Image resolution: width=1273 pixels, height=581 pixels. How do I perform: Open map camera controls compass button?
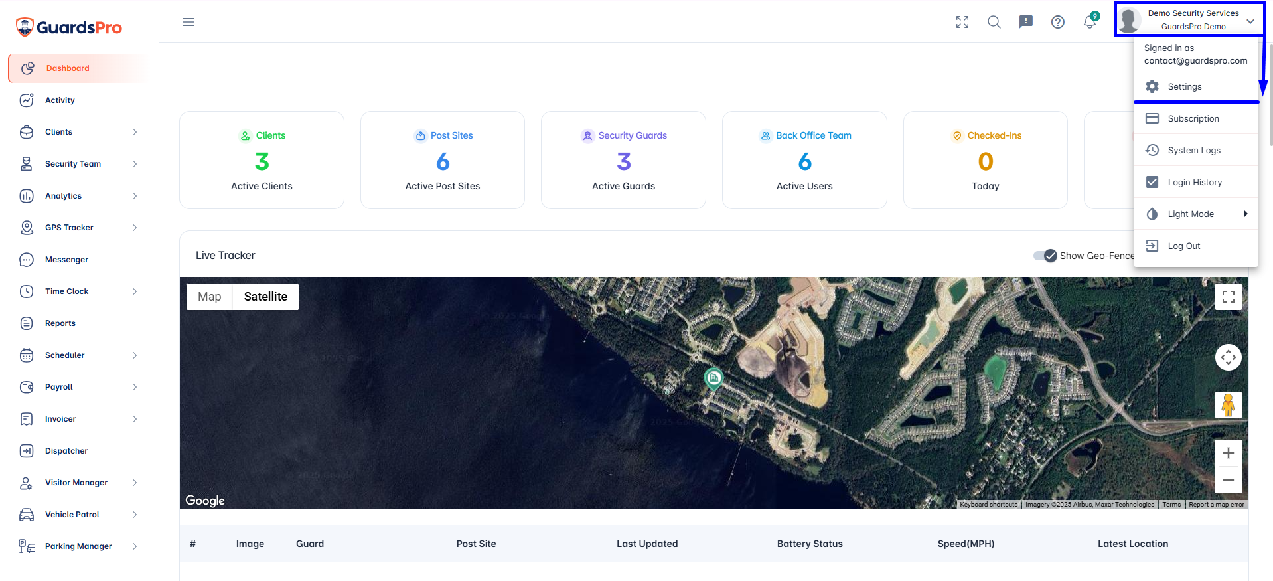[1229, 357]
